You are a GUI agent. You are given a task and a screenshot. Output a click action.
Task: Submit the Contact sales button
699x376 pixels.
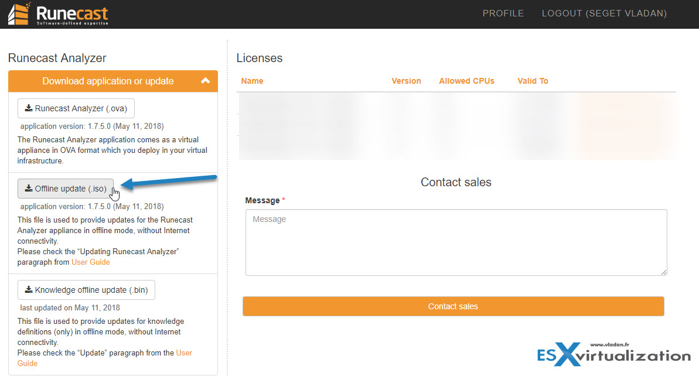[x=454, y=306]
